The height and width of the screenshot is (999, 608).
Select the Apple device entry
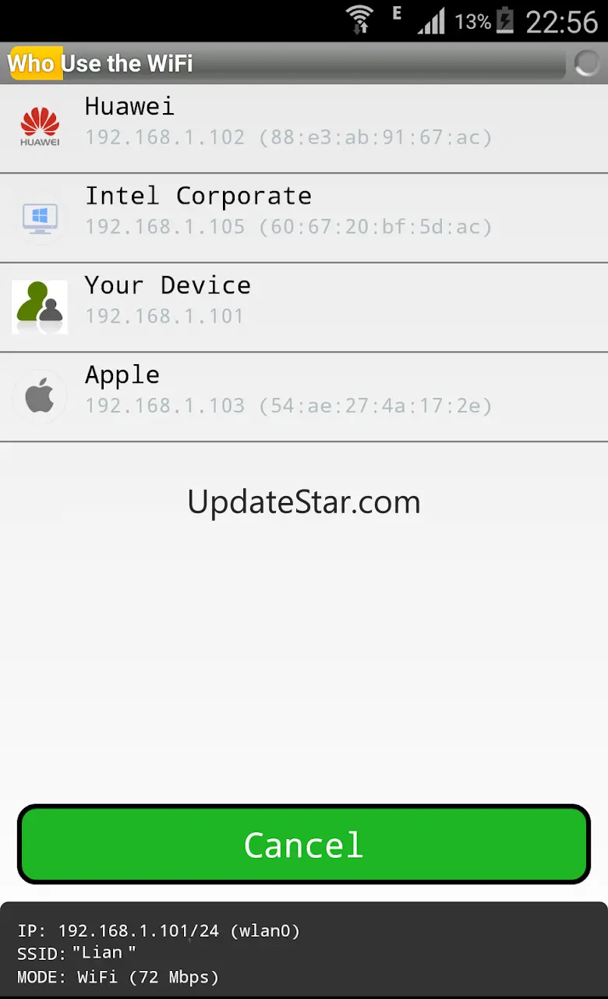(x=304, y=398)
